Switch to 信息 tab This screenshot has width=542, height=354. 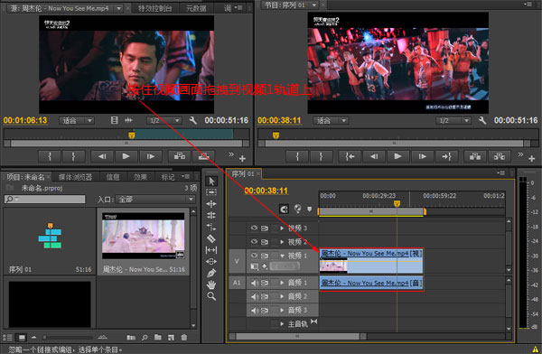point(113,177)
